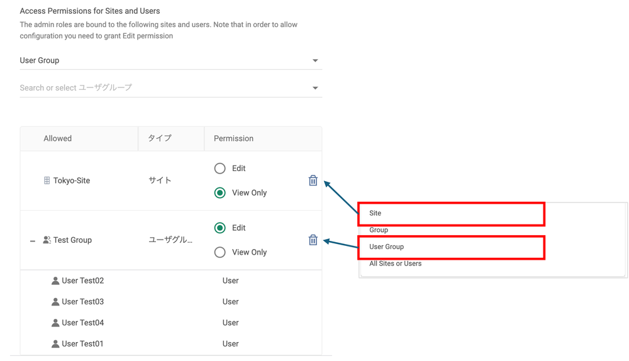629x361 pixels.
Task: Click the User type cell for User Test03
Action: click(231, 302)
